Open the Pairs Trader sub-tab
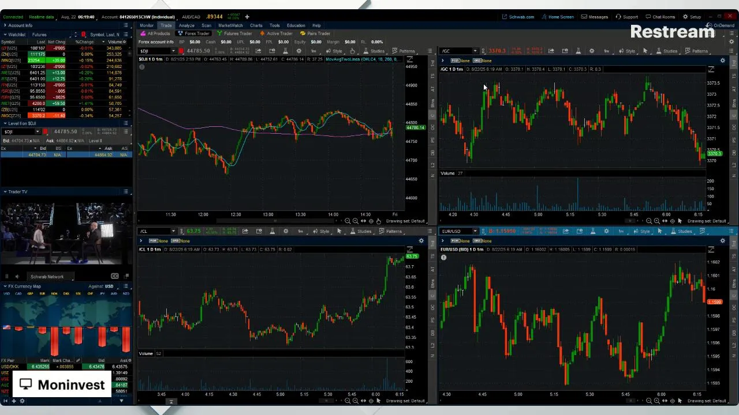 click(x=315, y=33)
